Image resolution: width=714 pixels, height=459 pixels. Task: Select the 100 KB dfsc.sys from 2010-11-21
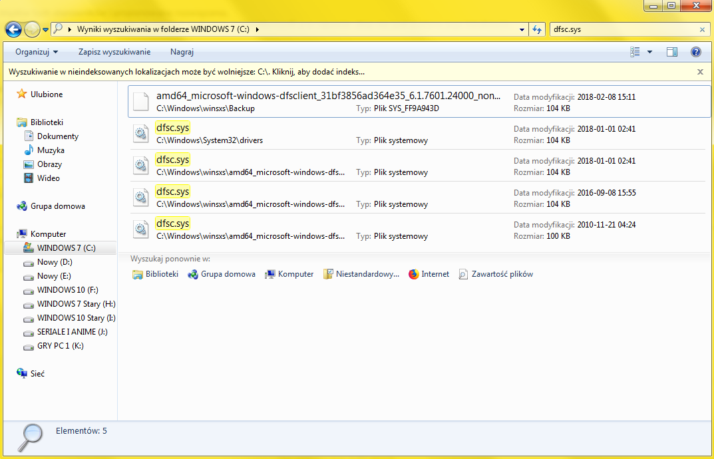[419, 230]
